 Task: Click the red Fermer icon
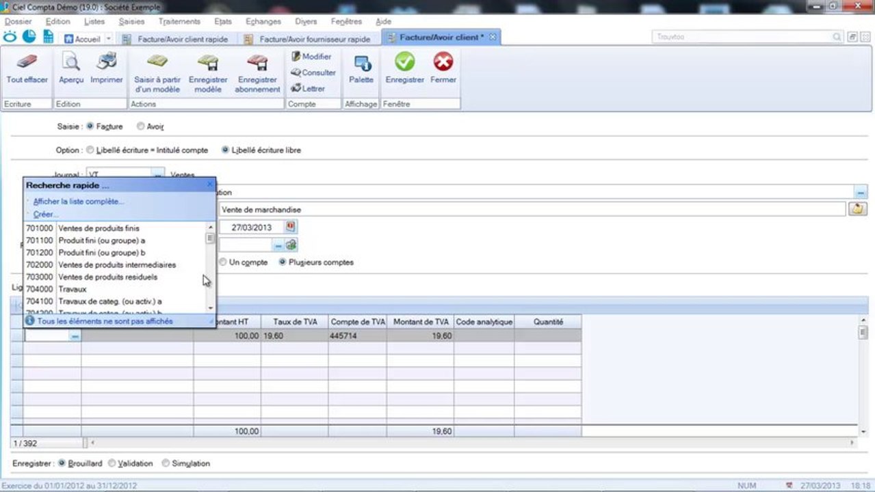(x=443, y=63)
